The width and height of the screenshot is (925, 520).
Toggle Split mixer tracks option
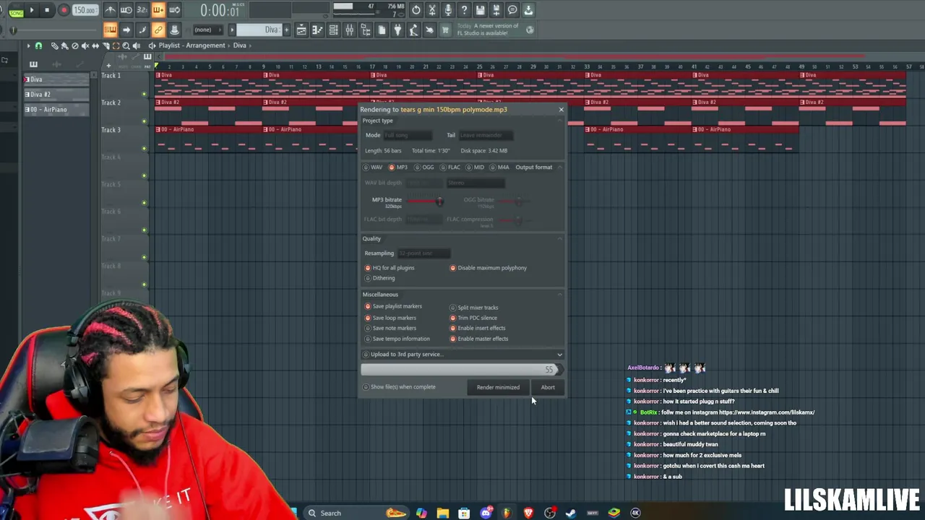(x=474, y=308)
